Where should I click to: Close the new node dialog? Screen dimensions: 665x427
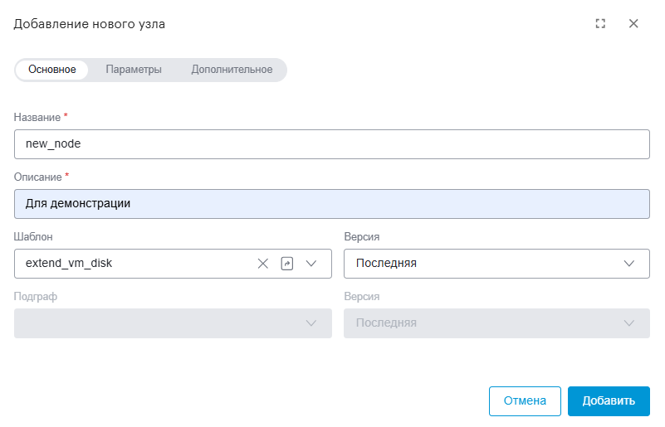633,24
